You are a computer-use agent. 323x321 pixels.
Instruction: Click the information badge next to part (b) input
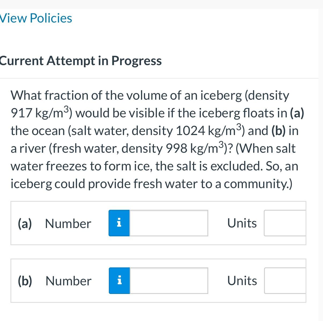[x=119, y=280]
